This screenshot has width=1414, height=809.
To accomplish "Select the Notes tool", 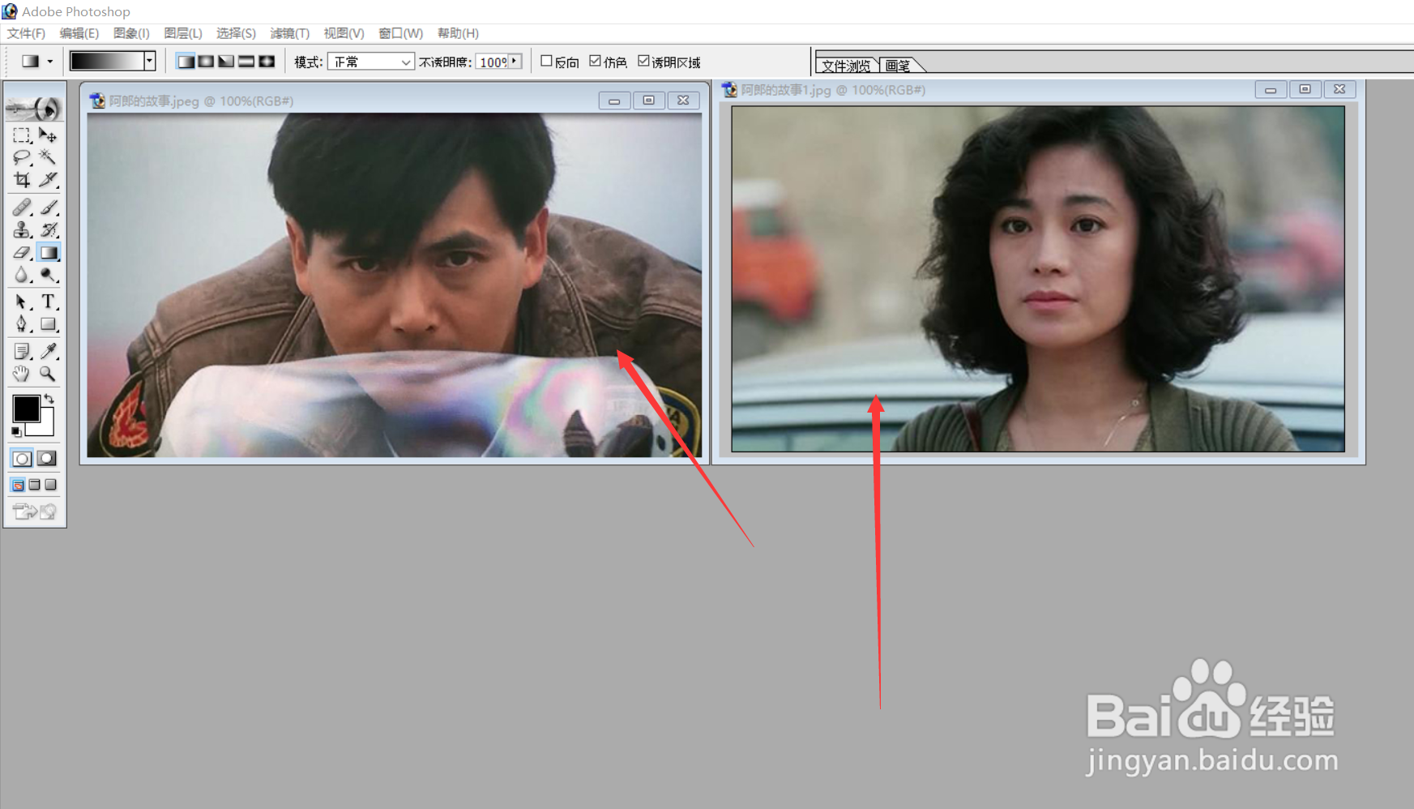I will [x=22, y=351].
